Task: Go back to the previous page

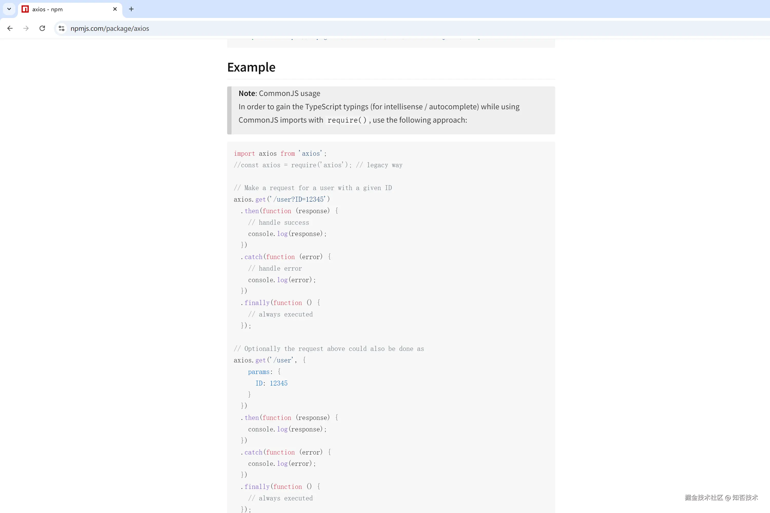Action: tap(10, 28)
